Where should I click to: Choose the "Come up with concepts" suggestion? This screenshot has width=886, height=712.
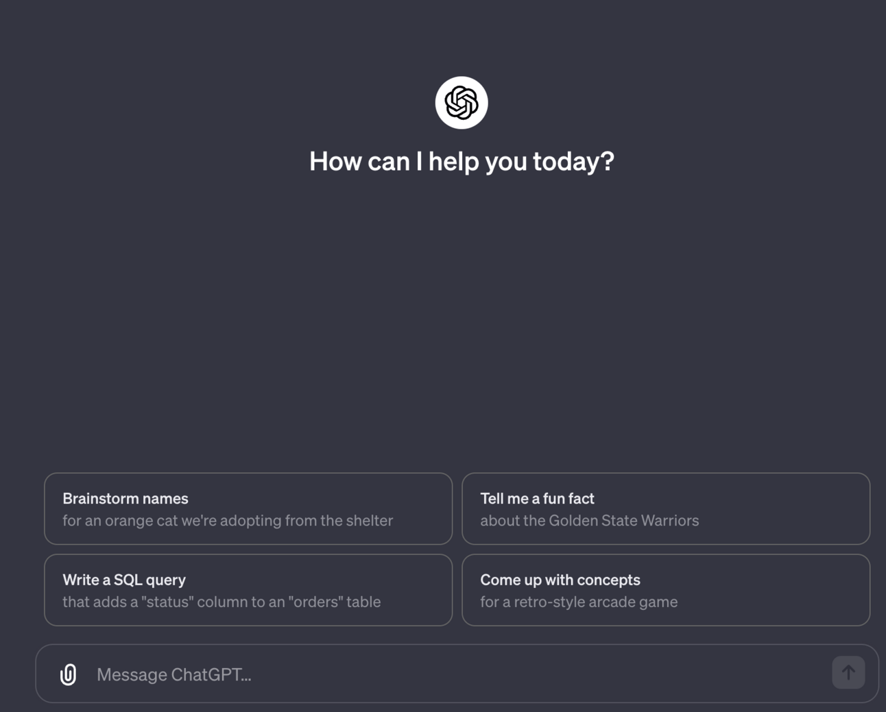point(666,590)
